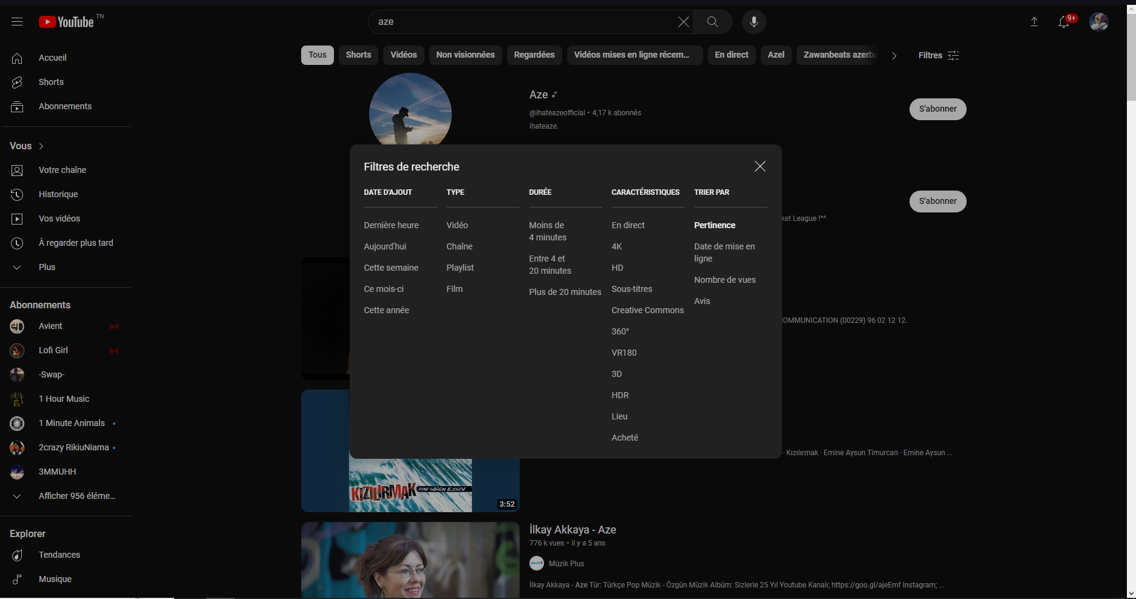Open the Müzik Plus channel link
This screenshot has height=599, width=1136.
566,564
